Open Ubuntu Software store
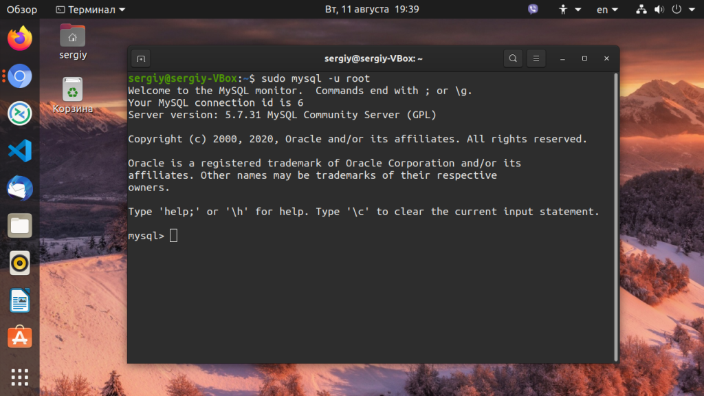 [20, 337]
